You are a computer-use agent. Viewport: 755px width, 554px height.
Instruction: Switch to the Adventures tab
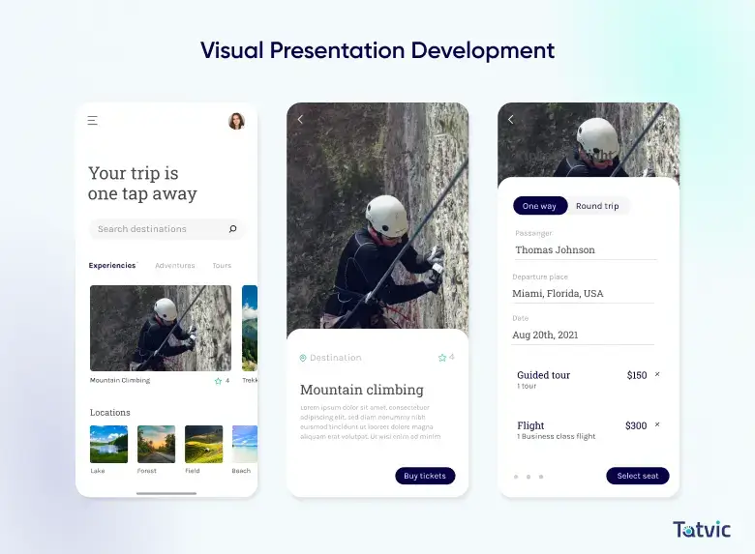[x=175, y=266]
